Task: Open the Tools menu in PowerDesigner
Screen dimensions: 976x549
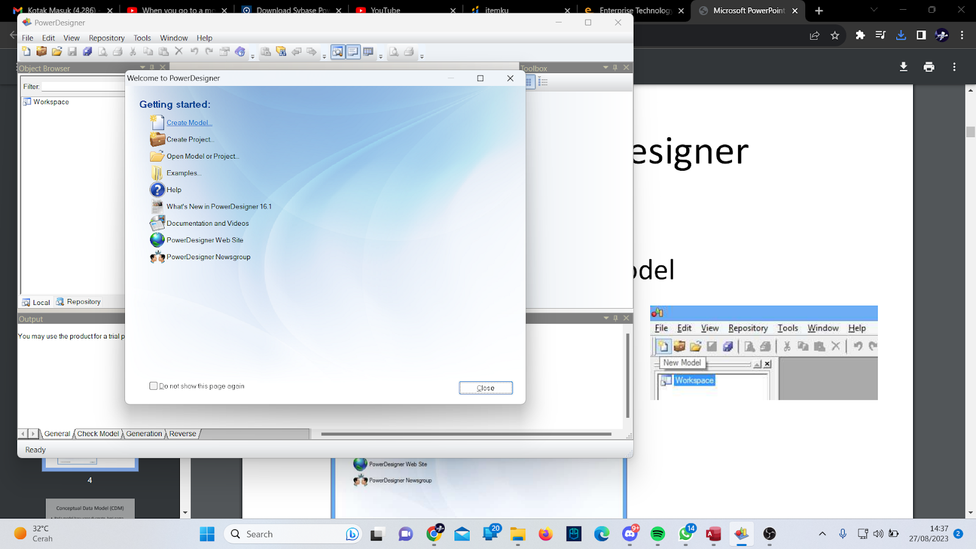Action: (142, 38)
